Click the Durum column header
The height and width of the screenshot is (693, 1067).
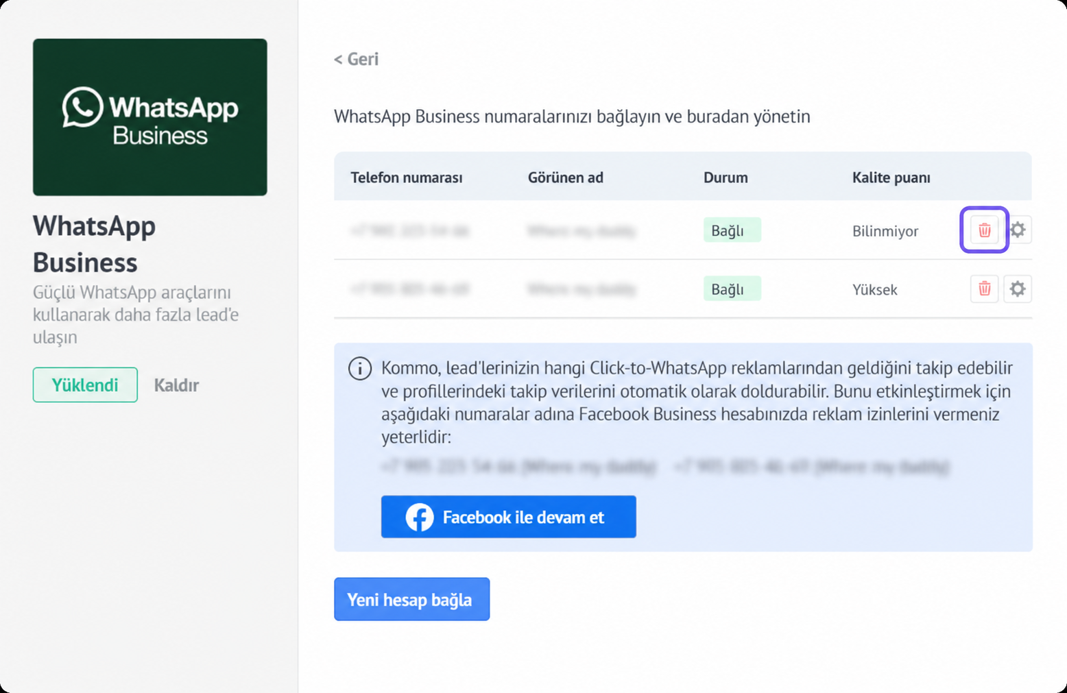coord(726,178)
